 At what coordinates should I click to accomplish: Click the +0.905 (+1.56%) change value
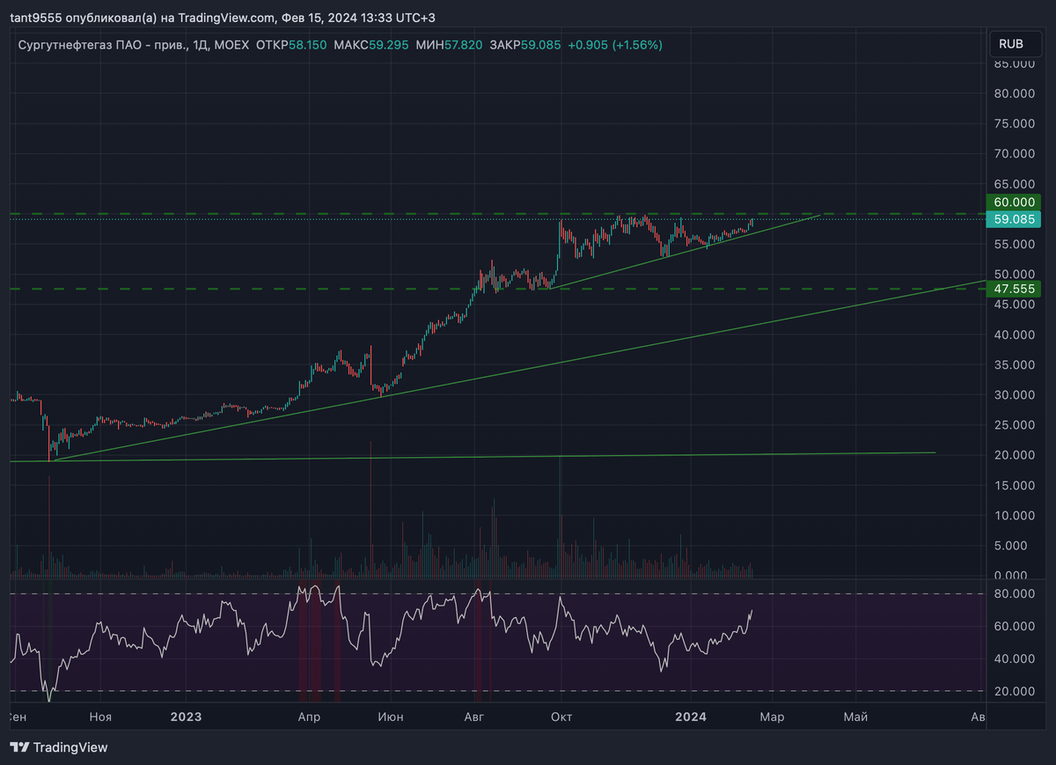click(615, 44)
